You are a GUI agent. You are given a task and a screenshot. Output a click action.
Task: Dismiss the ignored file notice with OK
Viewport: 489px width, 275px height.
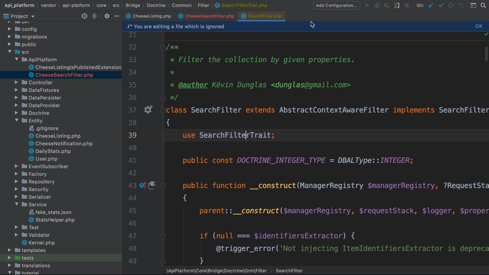coord(479,26)
